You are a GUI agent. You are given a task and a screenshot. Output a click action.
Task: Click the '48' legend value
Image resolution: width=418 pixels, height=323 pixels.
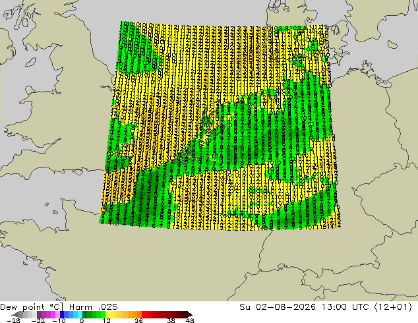point(190,320)
